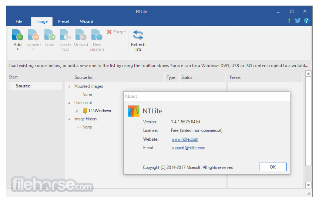This screenshot has width=319, height=203.
Task: Click the green update arrow icon
Action: (x=289, y=21)
